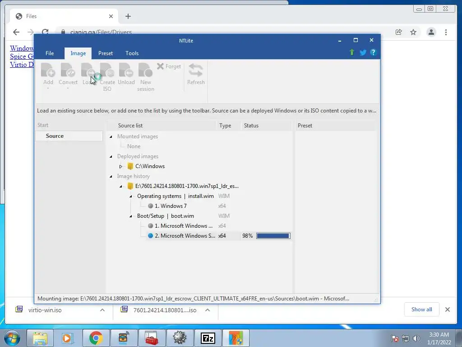This screenshot has width=462, height=347.
Task: Open the File menu in NTLite
Action: tap(50, 53)
